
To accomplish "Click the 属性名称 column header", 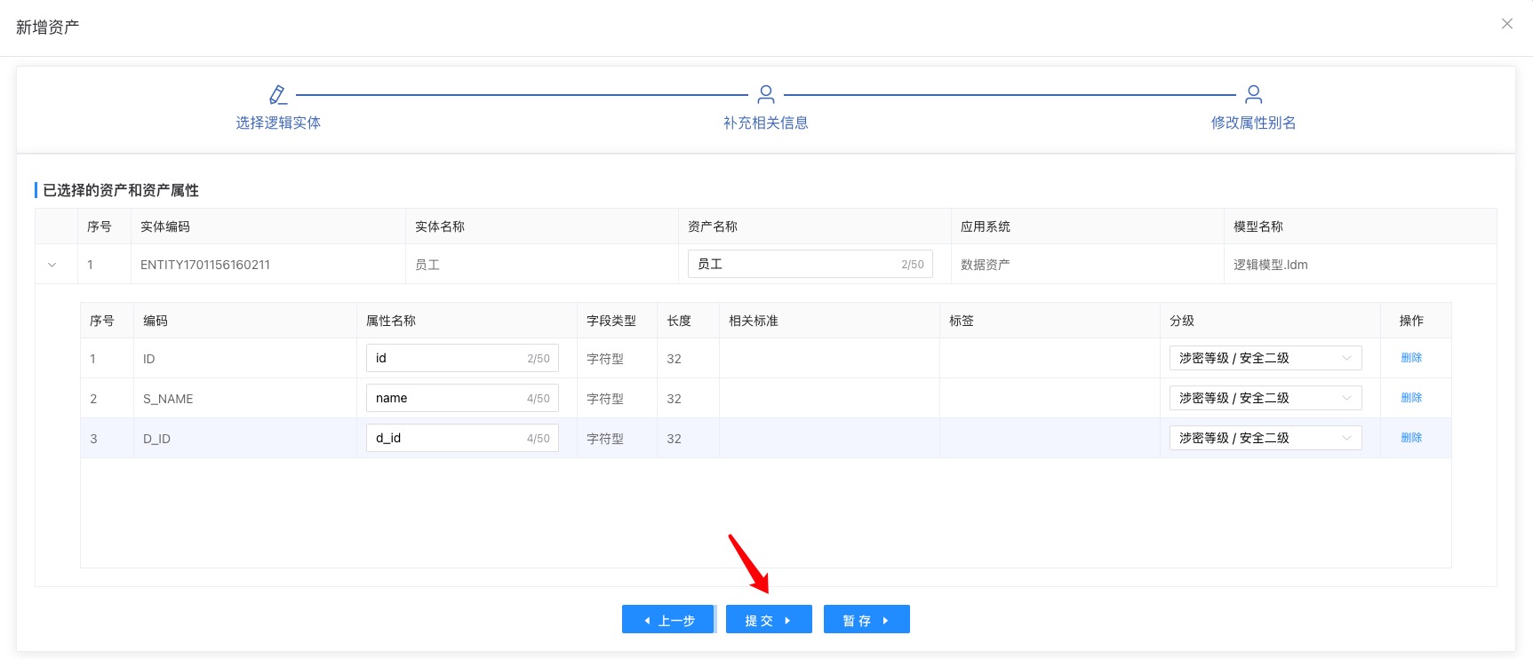I will pyautogui.click(x=391, y=321).
